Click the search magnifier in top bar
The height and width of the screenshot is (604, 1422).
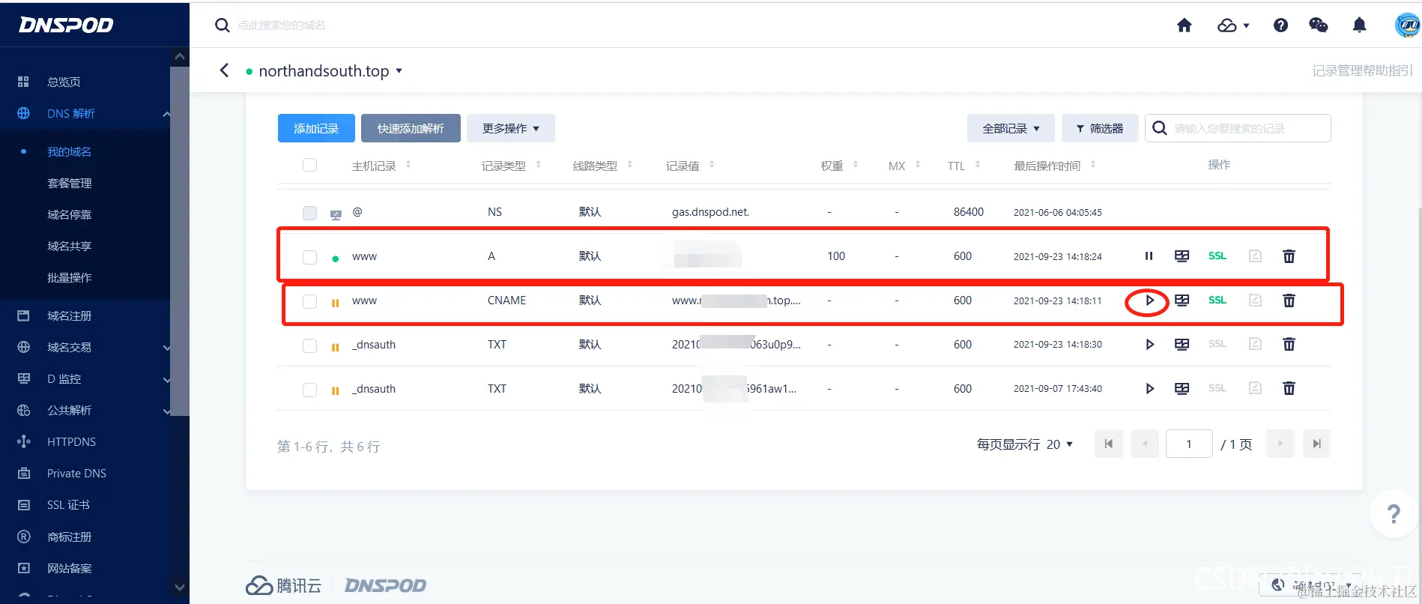coord(222,25)
